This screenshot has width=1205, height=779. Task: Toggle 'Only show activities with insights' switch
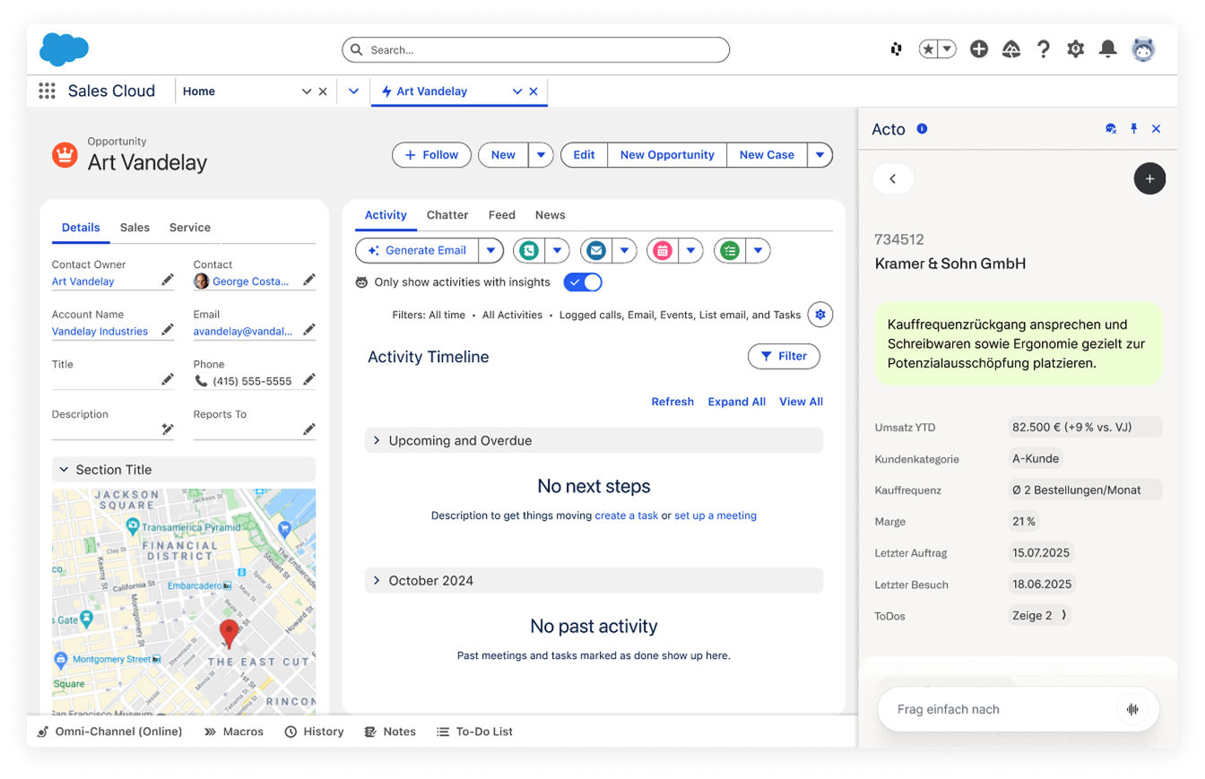pos(582,281)
